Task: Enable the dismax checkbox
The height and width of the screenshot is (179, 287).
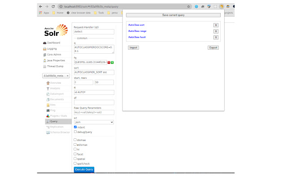Action: pos(75,140)
